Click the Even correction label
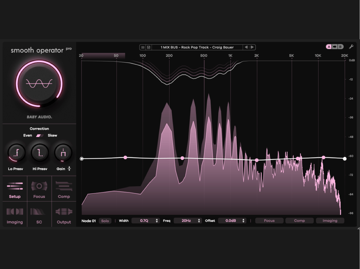Viewport: 360px width, 269px height. coord(28,136)
